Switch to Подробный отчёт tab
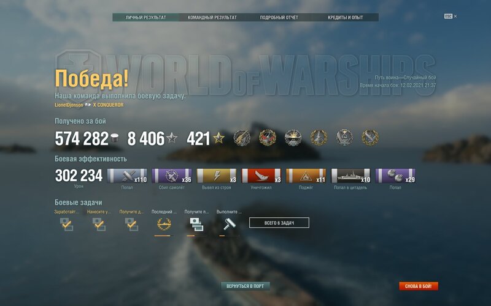Viewport: 491px width, 306px height. tap(279, 18)
